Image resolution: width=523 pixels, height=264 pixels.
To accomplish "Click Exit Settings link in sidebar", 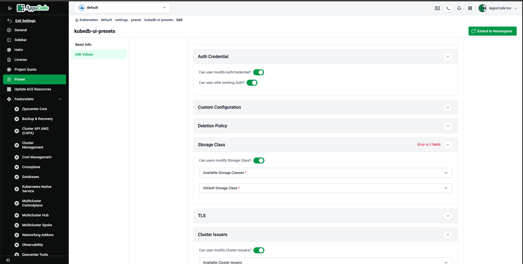I will coord(25,21).
